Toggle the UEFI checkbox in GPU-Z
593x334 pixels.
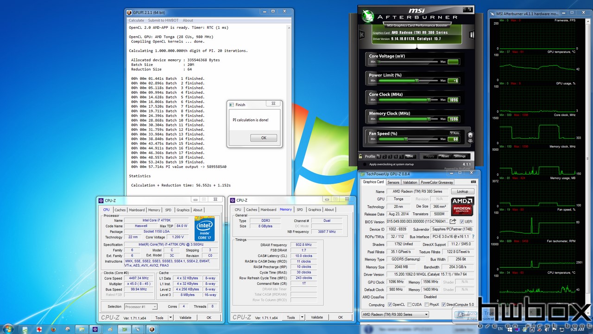462,222
